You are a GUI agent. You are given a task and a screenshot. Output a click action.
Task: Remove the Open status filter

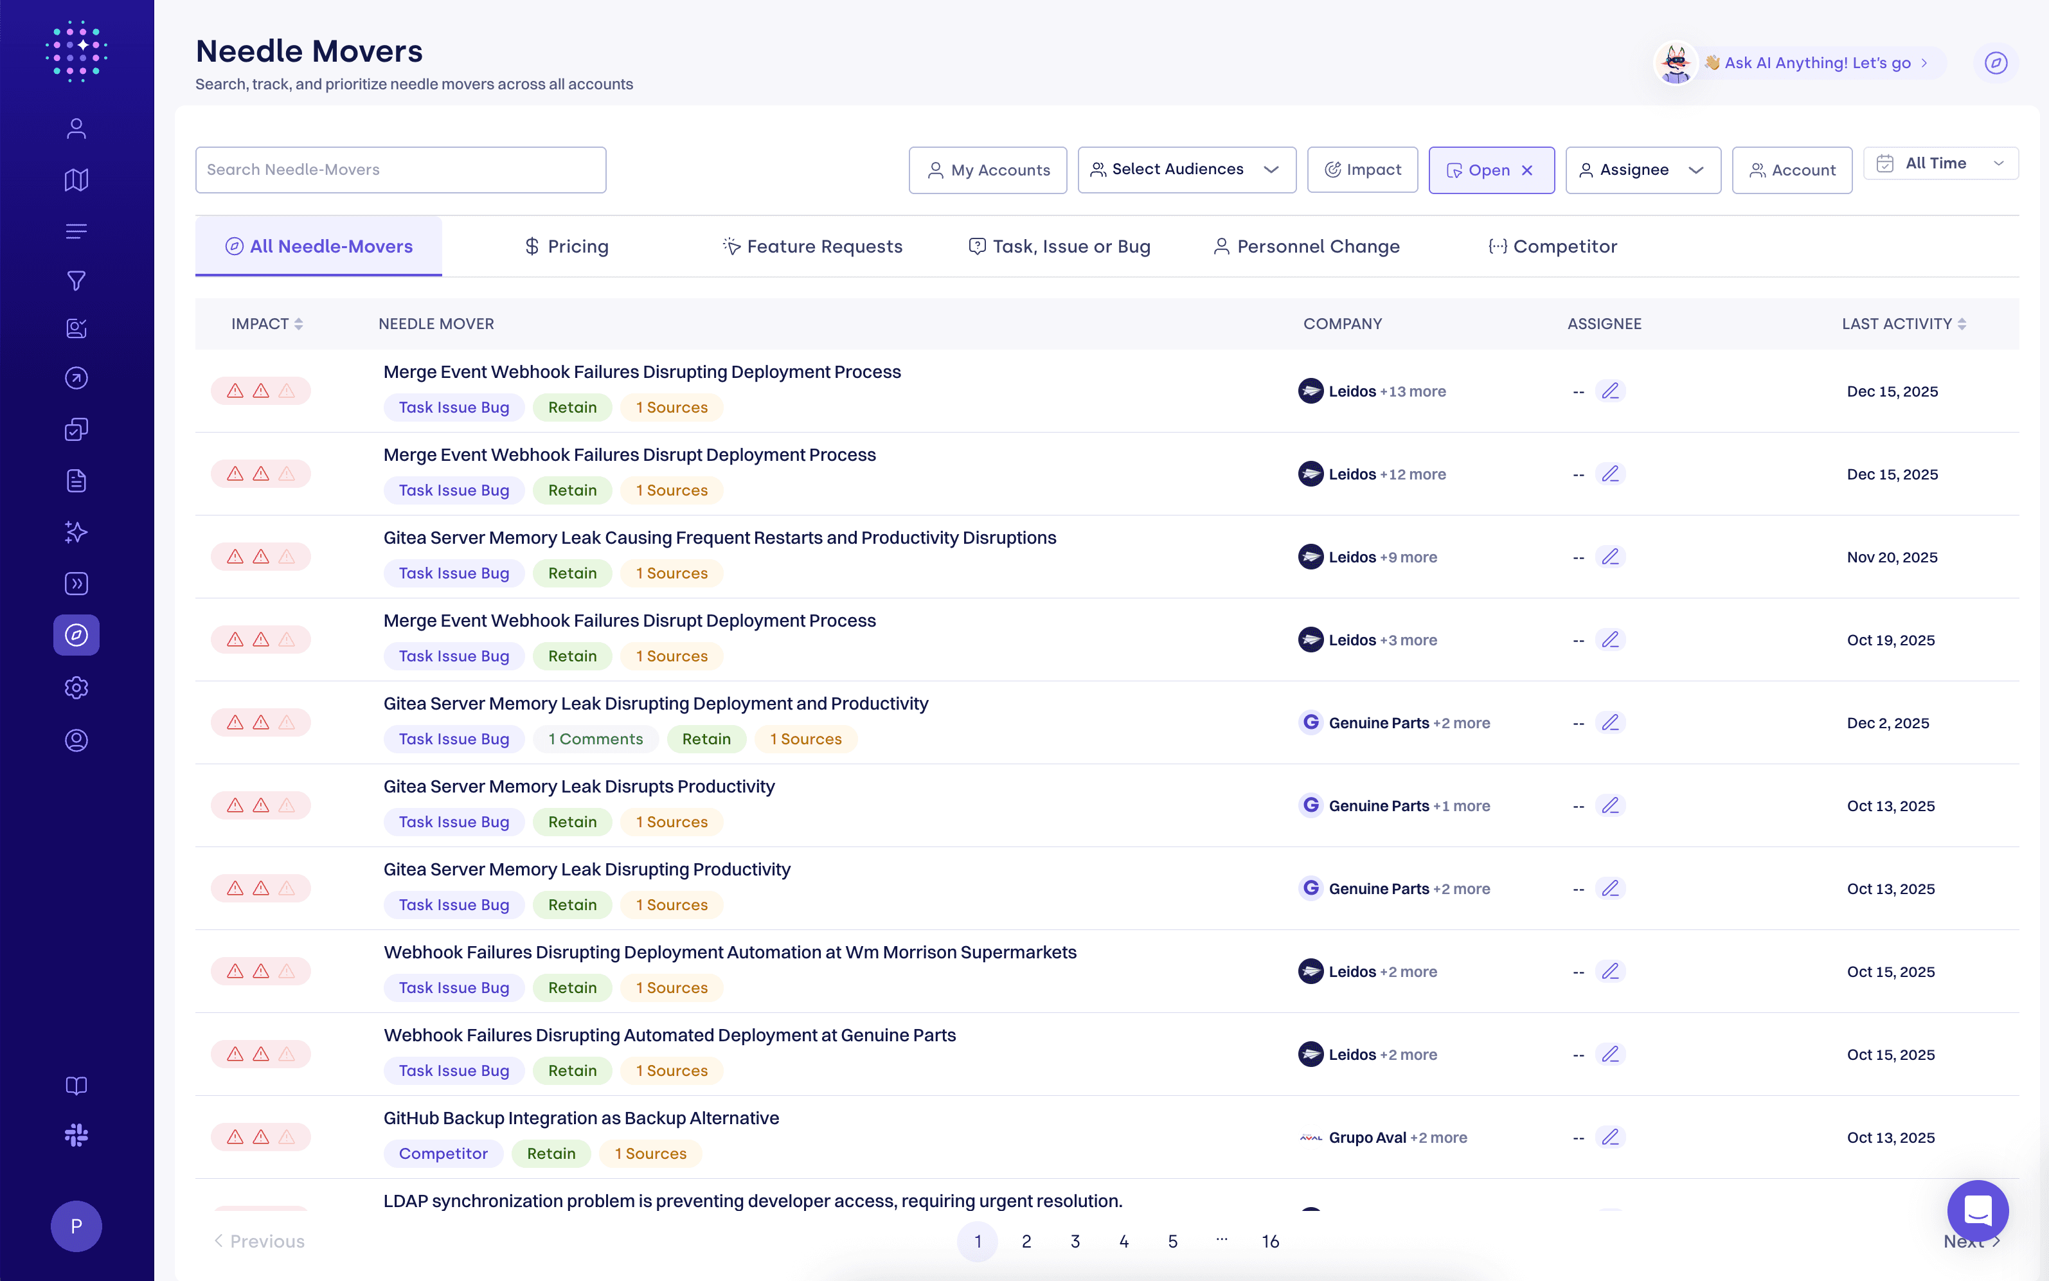[1527, 170]
